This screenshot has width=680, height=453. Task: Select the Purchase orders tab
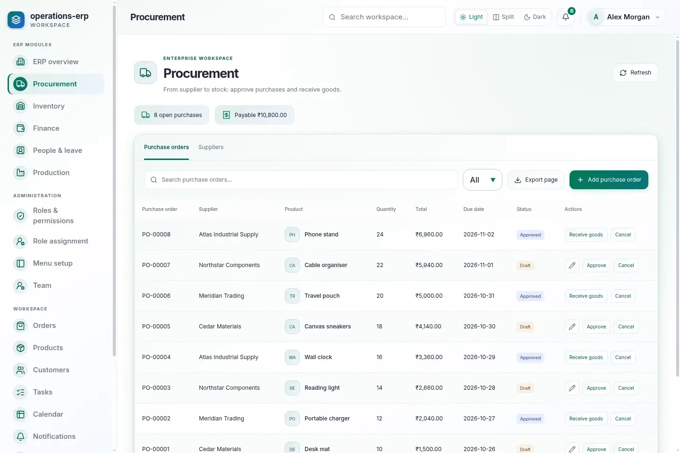(x=166, y=147)
